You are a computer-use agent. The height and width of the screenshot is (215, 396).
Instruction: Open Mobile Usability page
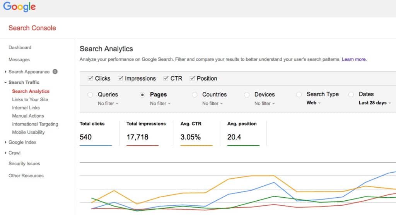tap(28, 132)
